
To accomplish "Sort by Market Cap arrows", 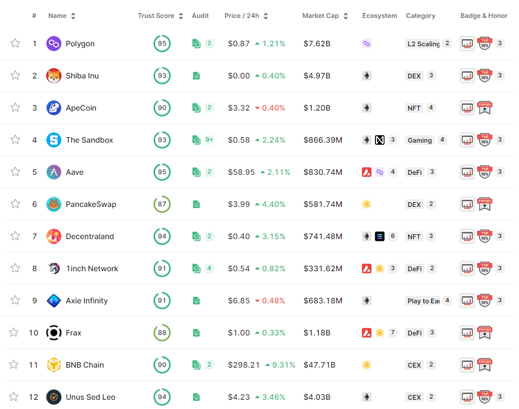I will pyautogui.click(x=345, y=16).
